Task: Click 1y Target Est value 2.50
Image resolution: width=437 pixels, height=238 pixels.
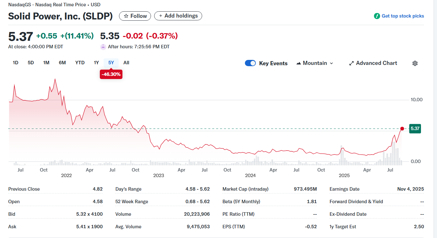Action: coord(419,227)
